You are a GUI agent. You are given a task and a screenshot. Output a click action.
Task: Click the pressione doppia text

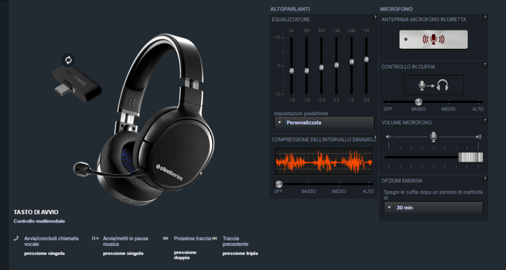tap(185, 255)
